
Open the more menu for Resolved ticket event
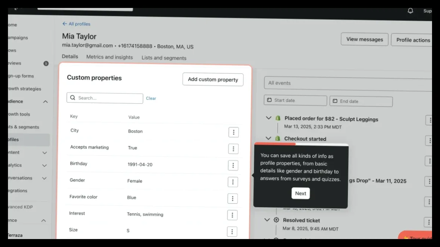429,222
